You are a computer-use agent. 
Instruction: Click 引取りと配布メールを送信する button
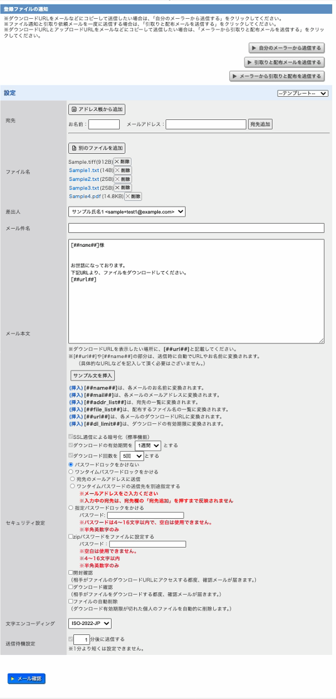pos(285,62)
